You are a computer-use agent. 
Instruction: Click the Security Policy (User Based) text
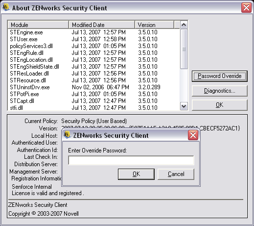pyautogui.click(x=94, y=121)
